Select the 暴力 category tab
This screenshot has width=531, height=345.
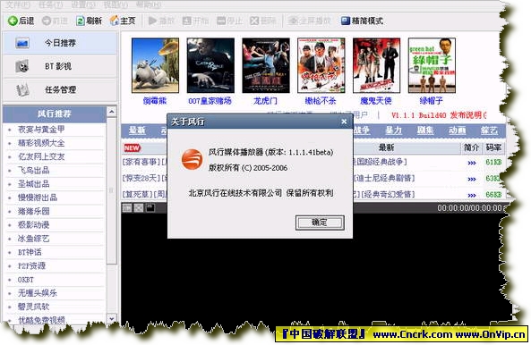tap(393, 130)
